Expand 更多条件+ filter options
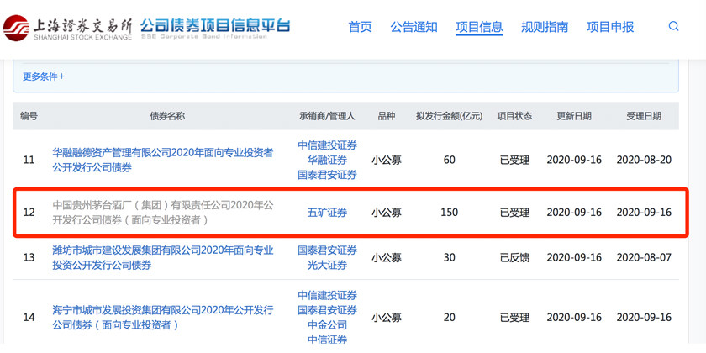Viewport: 706px width, 353px height. coord(44,76)
